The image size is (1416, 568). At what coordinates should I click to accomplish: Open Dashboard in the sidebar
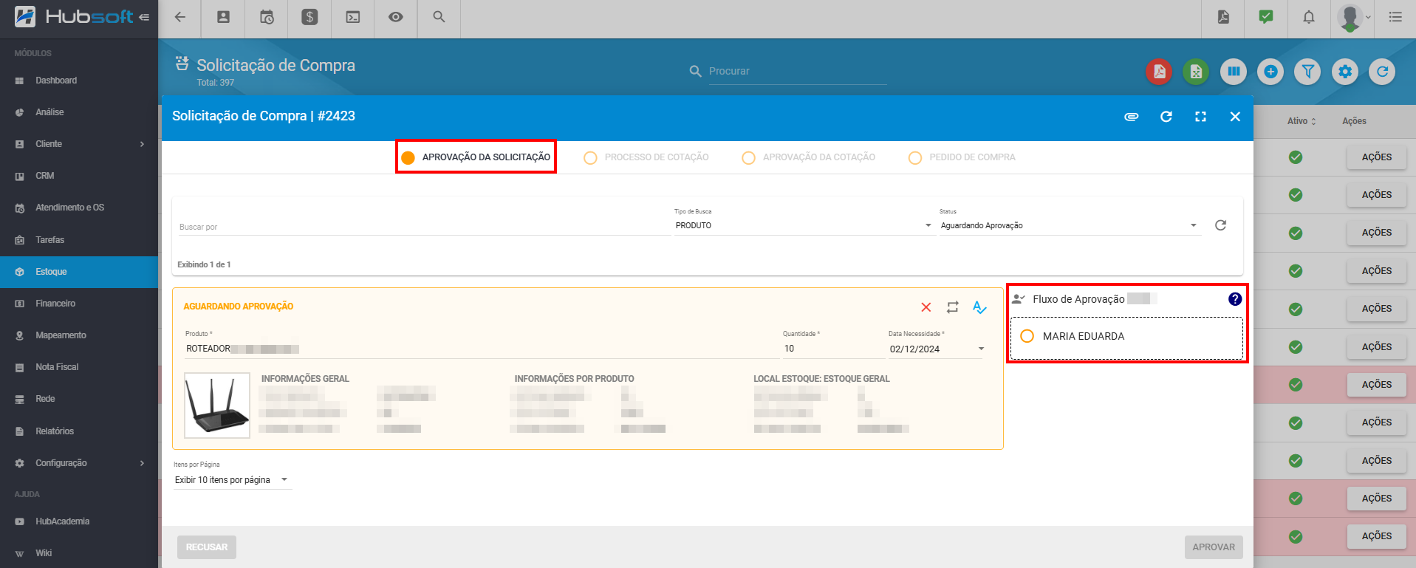(79, 81)
